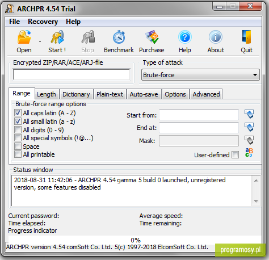The image size is (269, 260).
Task: Click the Open archive toolbar icon
Action: pyautogui.click(x=24, y=37)
